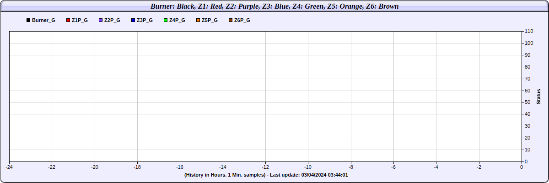Click the black Burner_G legend swatch
549x183 pixels.
click(x=28, y=21)
